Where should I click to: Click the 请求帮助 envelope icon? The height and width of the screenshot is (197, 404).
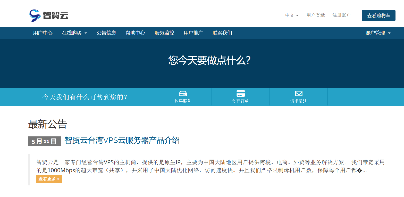(x=298, y=94)
